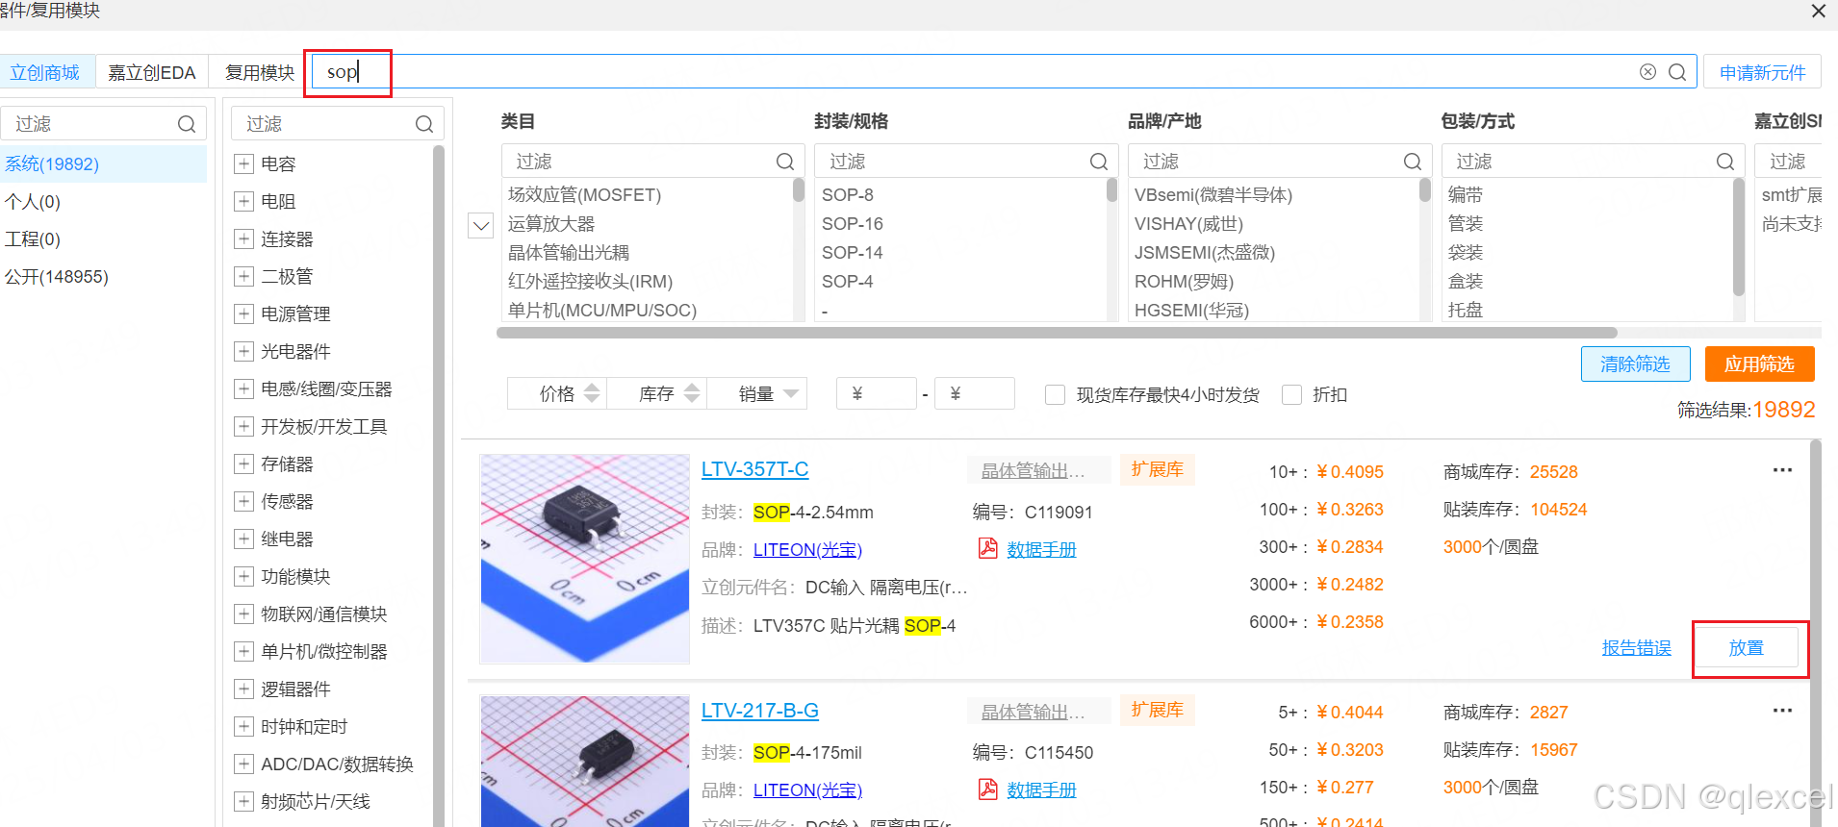Expand the 单片机/微控制器 category

[243, 651]
